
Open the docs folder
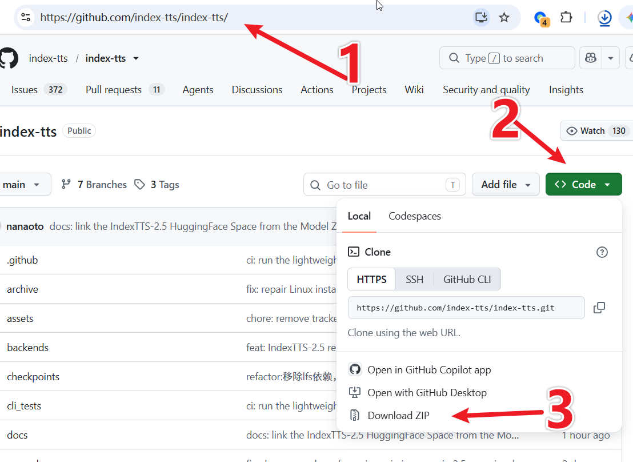tap(17, 435)
